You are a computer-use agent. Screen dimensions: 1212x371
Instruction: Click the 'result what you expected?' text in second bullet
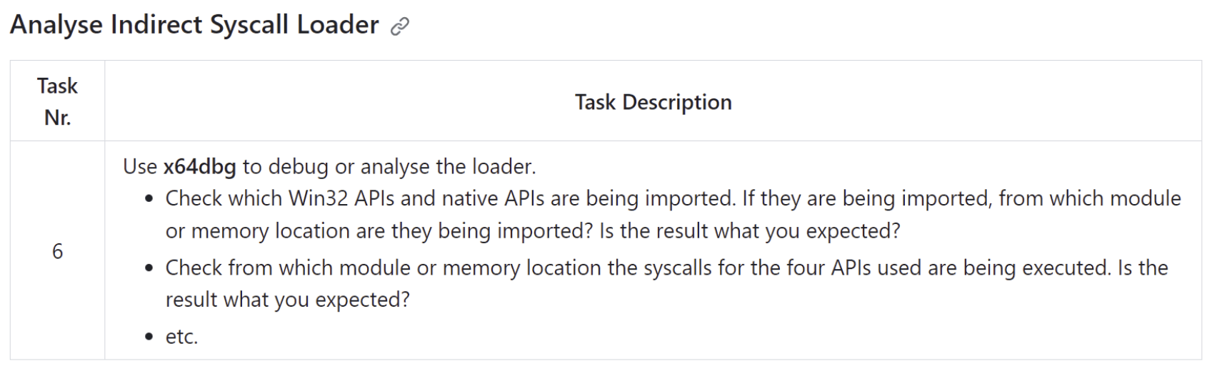(x=288, y=299)
